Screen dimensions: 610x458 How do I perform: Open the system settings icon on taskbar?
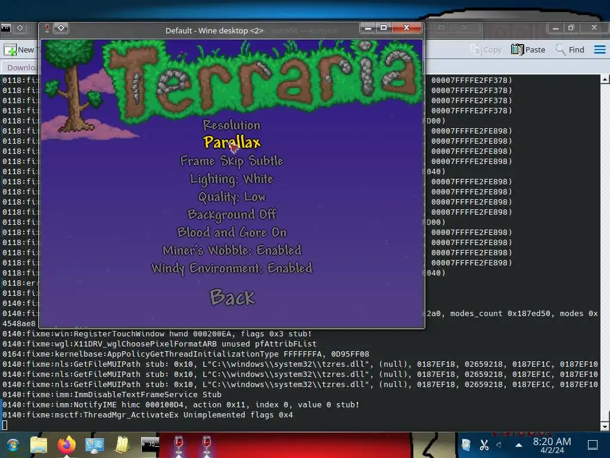[x=95, y=445]
